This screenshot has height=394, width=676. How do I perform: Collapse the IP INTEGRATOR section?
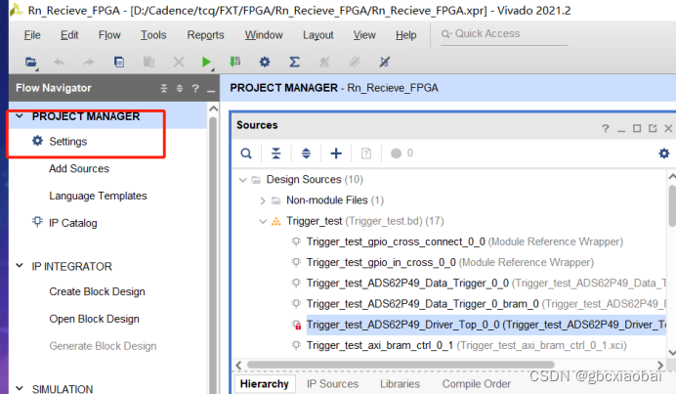tap(20, 265)
